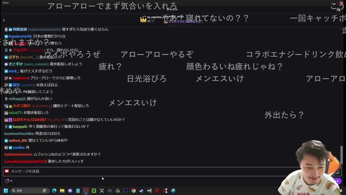Open the red slashed-square taskbar app
Screen dimensions: 346x195
click(157, 191)
